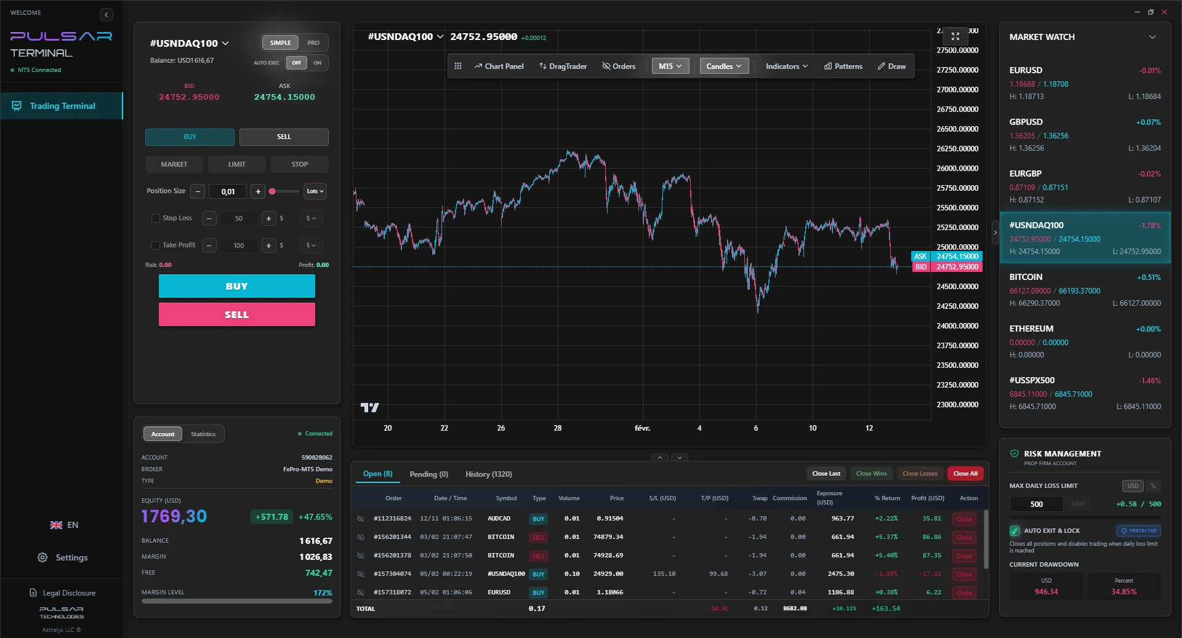1182x638 pixels.
Task: Open the M15 timeframe dropdown
Action: pyautogui.click(x=670, y=66)
